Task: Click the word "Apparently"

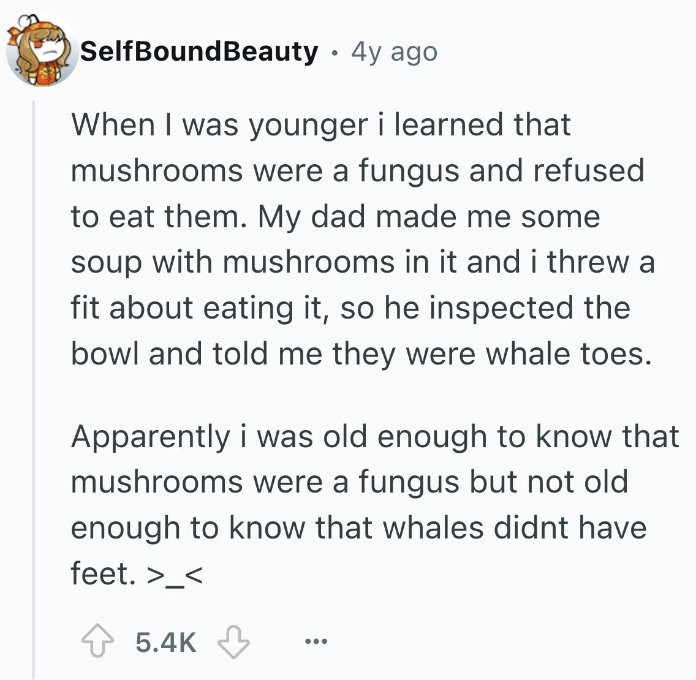Action: click(151, 437)
